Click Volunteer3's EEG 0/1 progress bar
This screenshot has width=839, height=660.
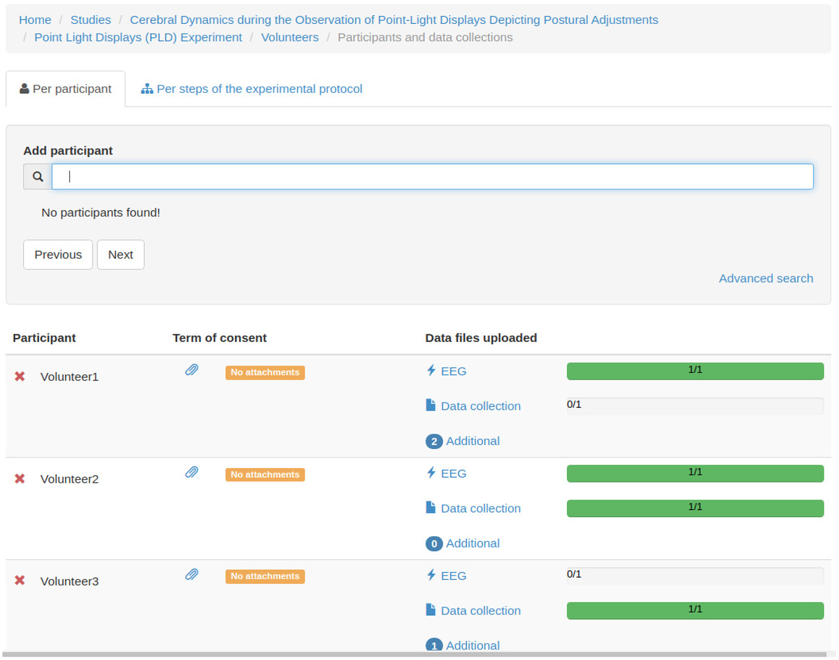[695, 576]
